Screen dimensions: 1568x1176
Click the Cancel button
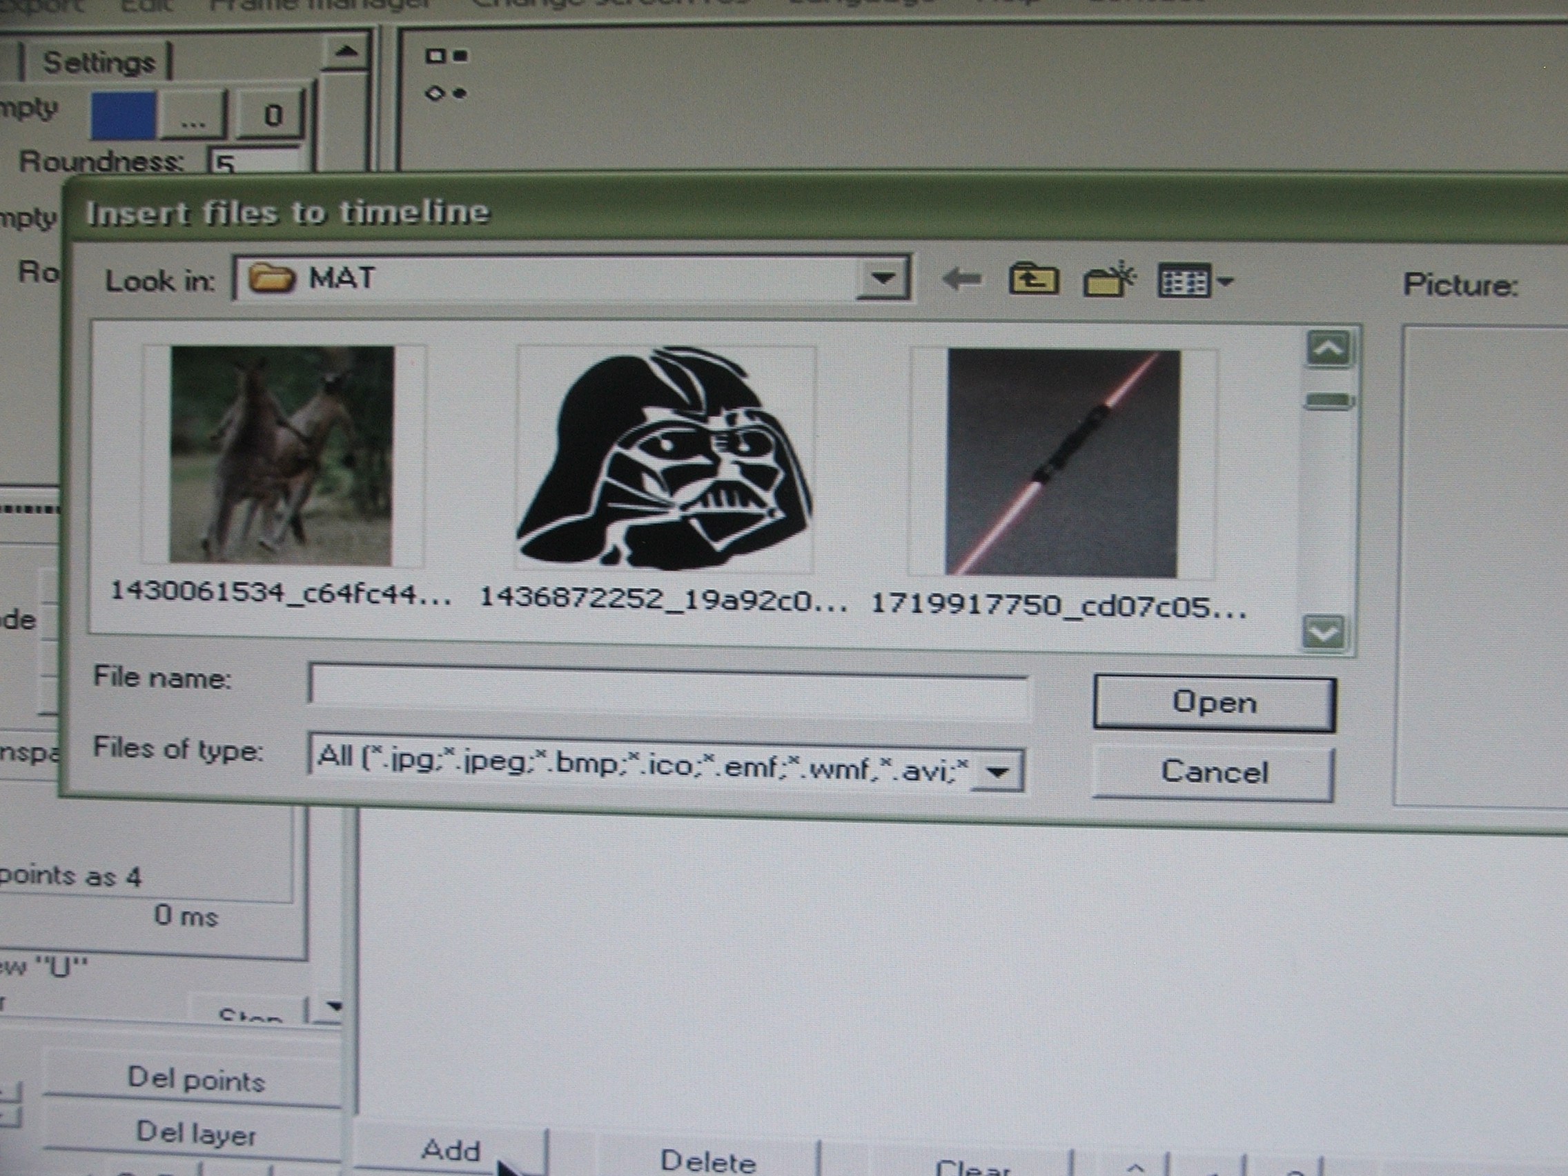pos(1213,772)
